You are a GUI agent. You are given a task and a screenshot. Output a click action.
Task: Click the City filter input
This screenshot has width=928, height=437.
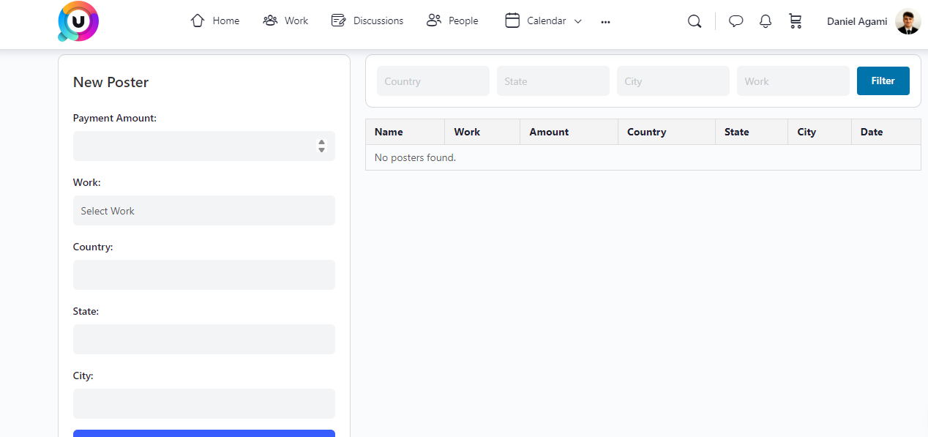coord(673,81)
